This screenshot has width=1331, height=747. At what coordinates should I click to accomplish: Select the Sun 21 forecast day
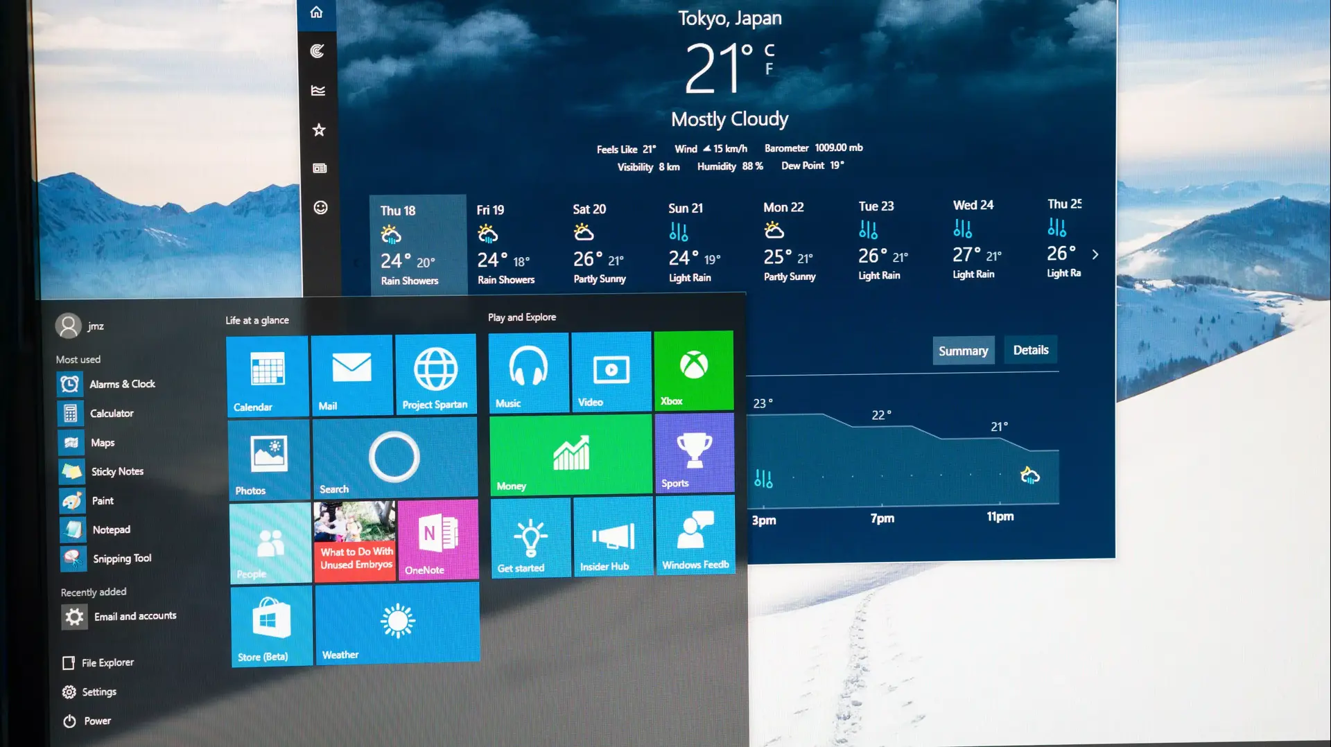(695, 243)
